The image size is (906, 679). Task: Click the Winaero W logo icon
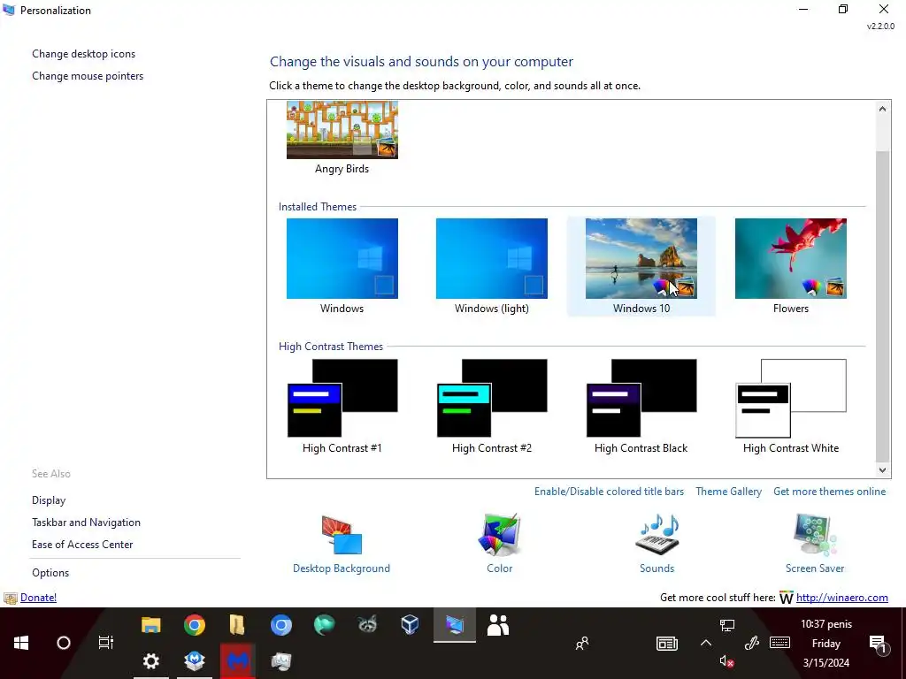(x=786, y=598)
